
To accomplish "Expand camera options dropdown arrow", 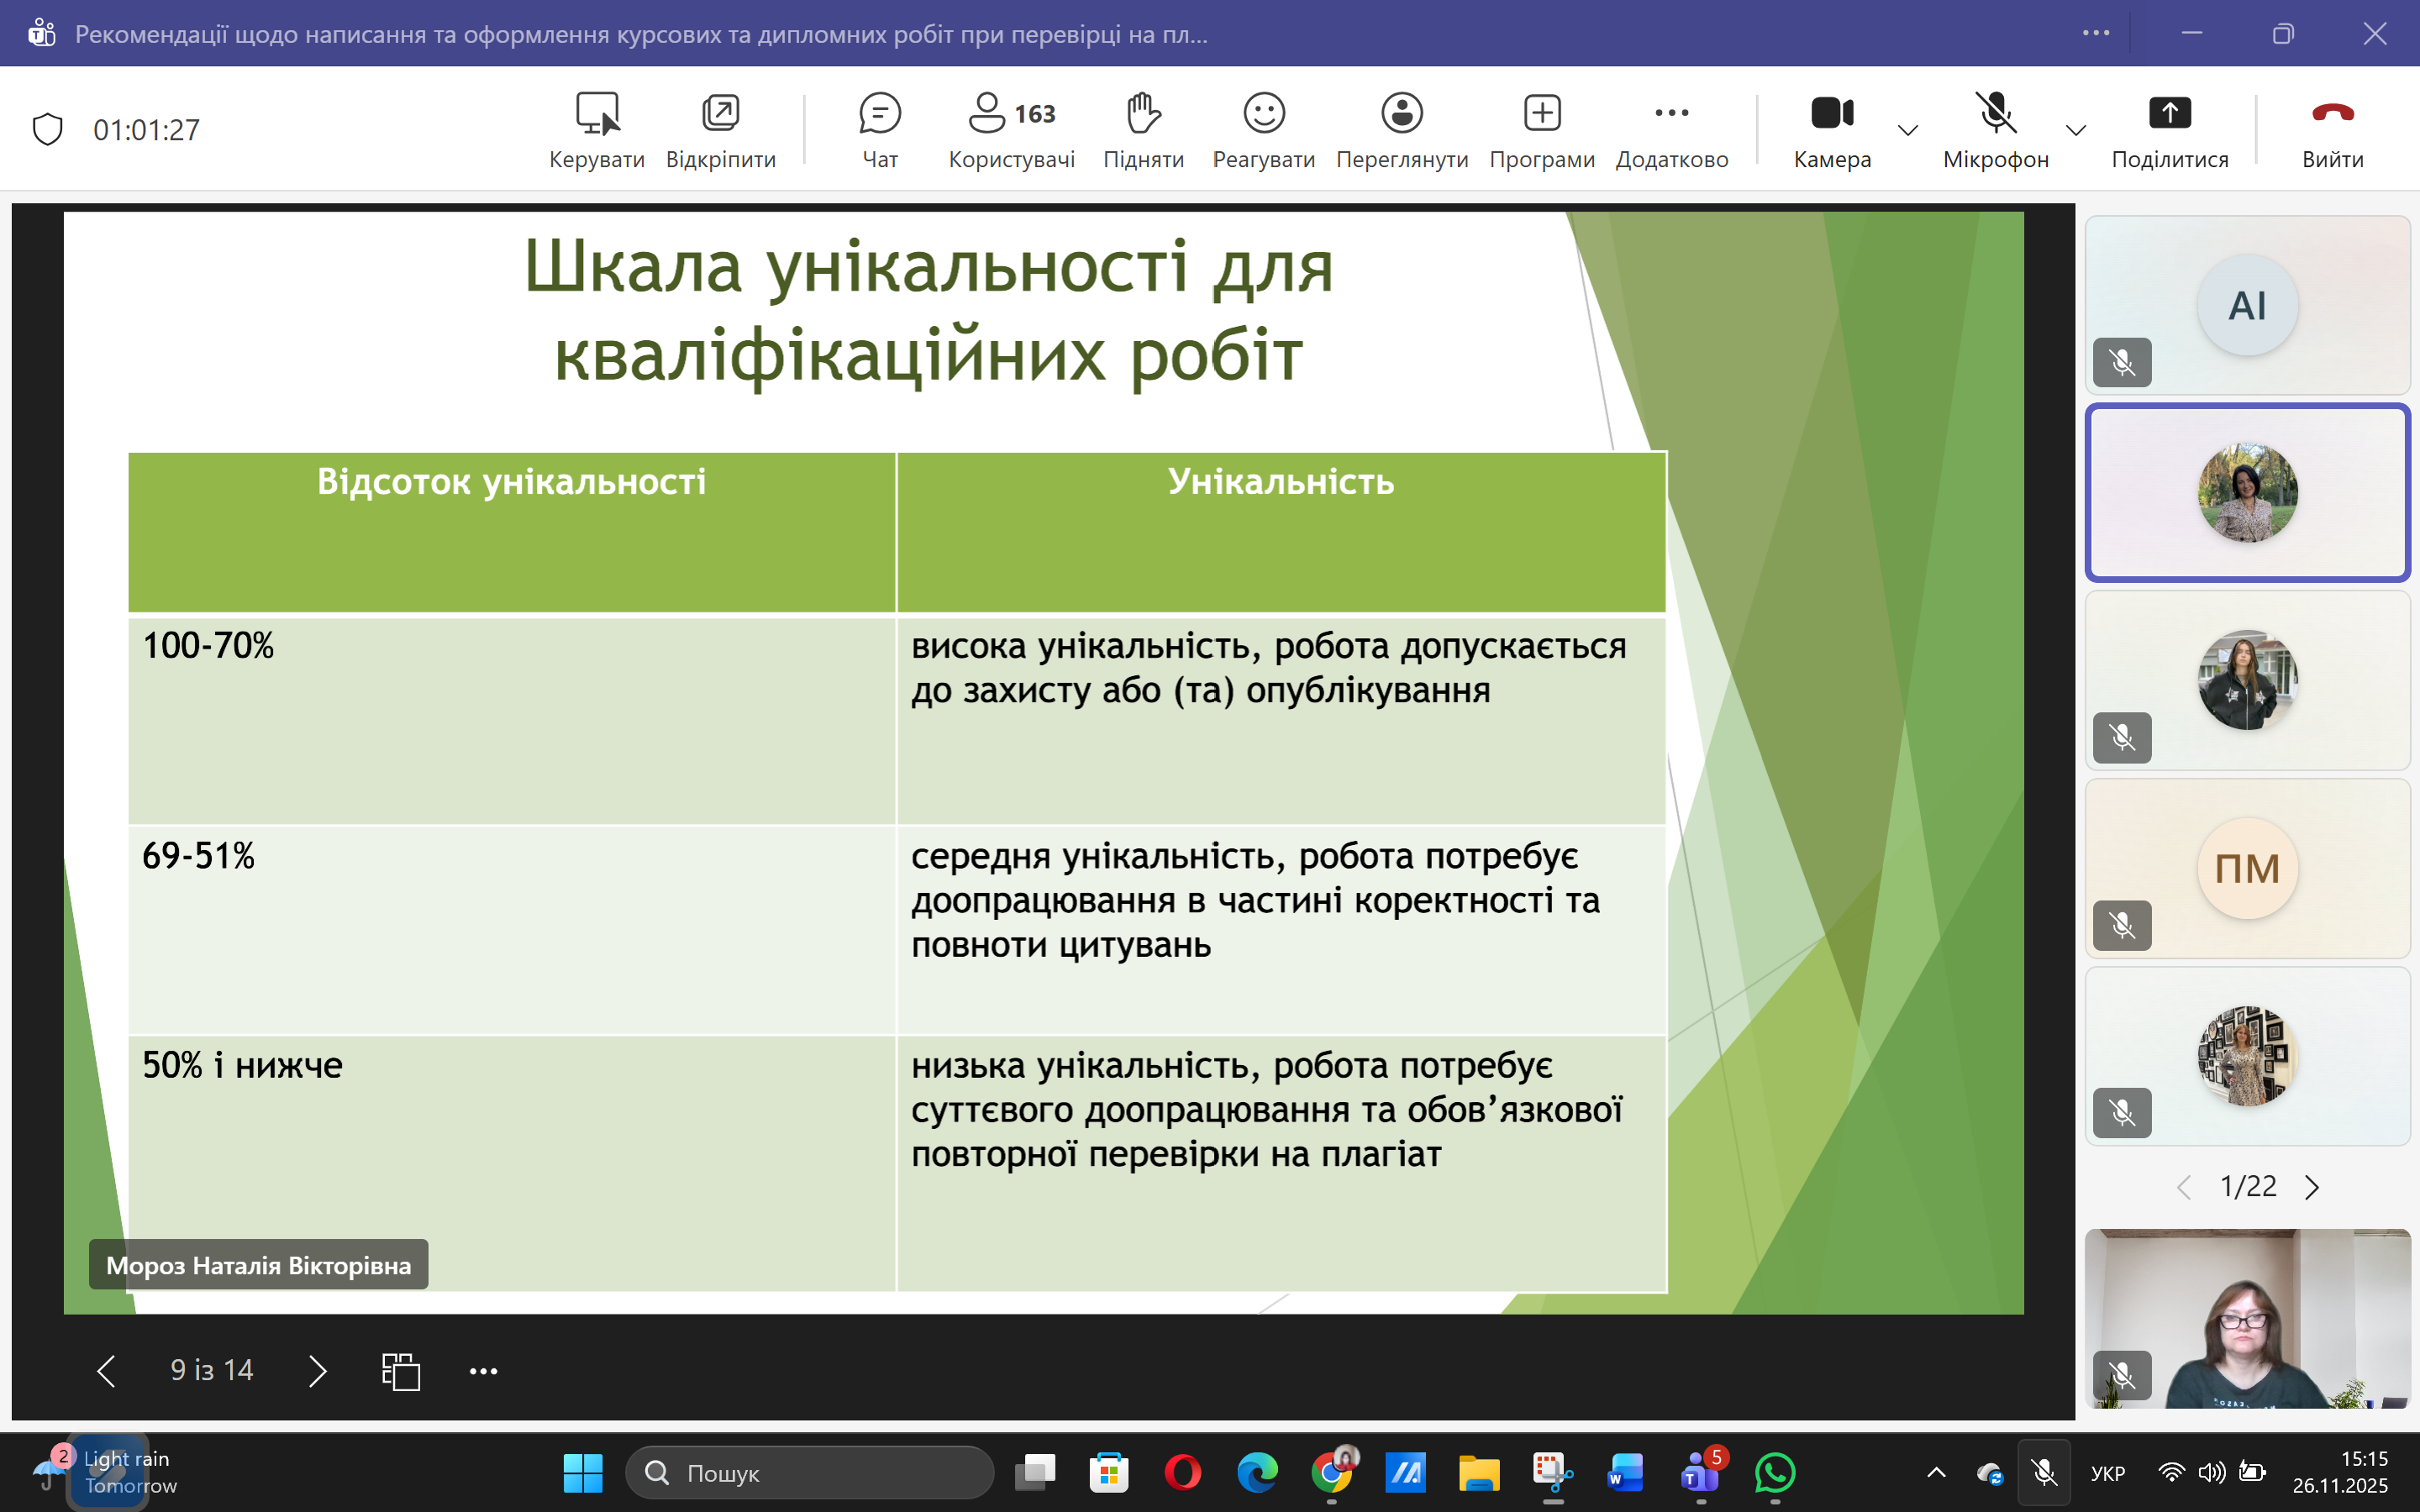I will [1907, 130].
